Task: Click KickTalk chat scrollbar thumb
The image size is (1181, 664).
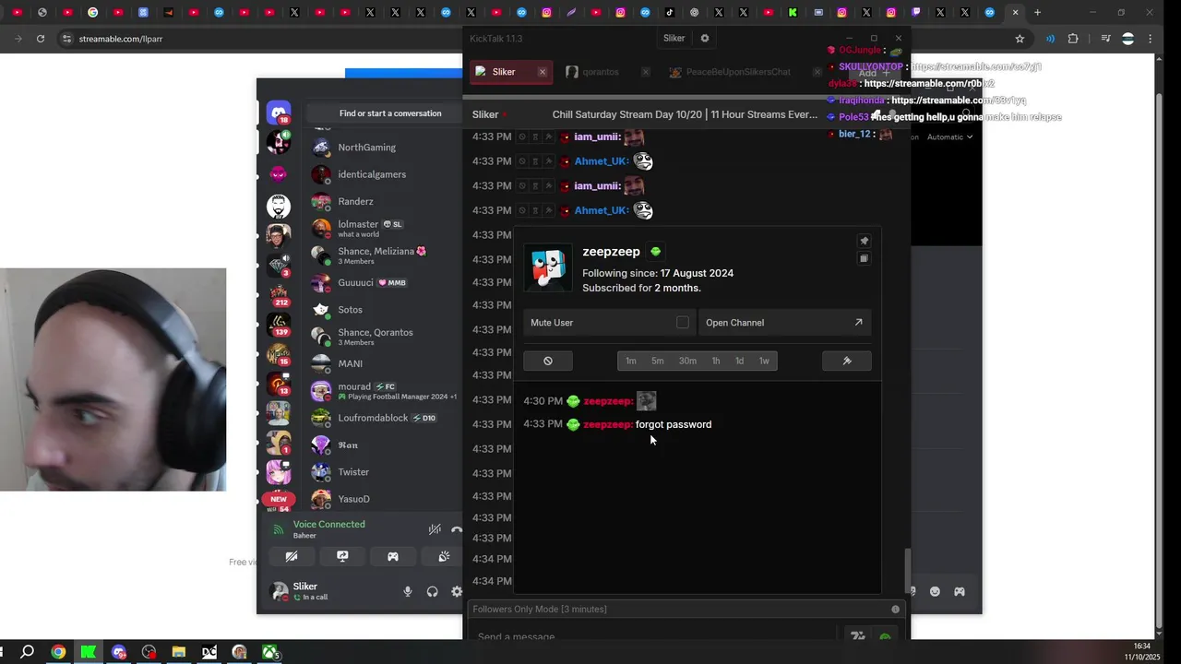Action: [x=908, y=570]
